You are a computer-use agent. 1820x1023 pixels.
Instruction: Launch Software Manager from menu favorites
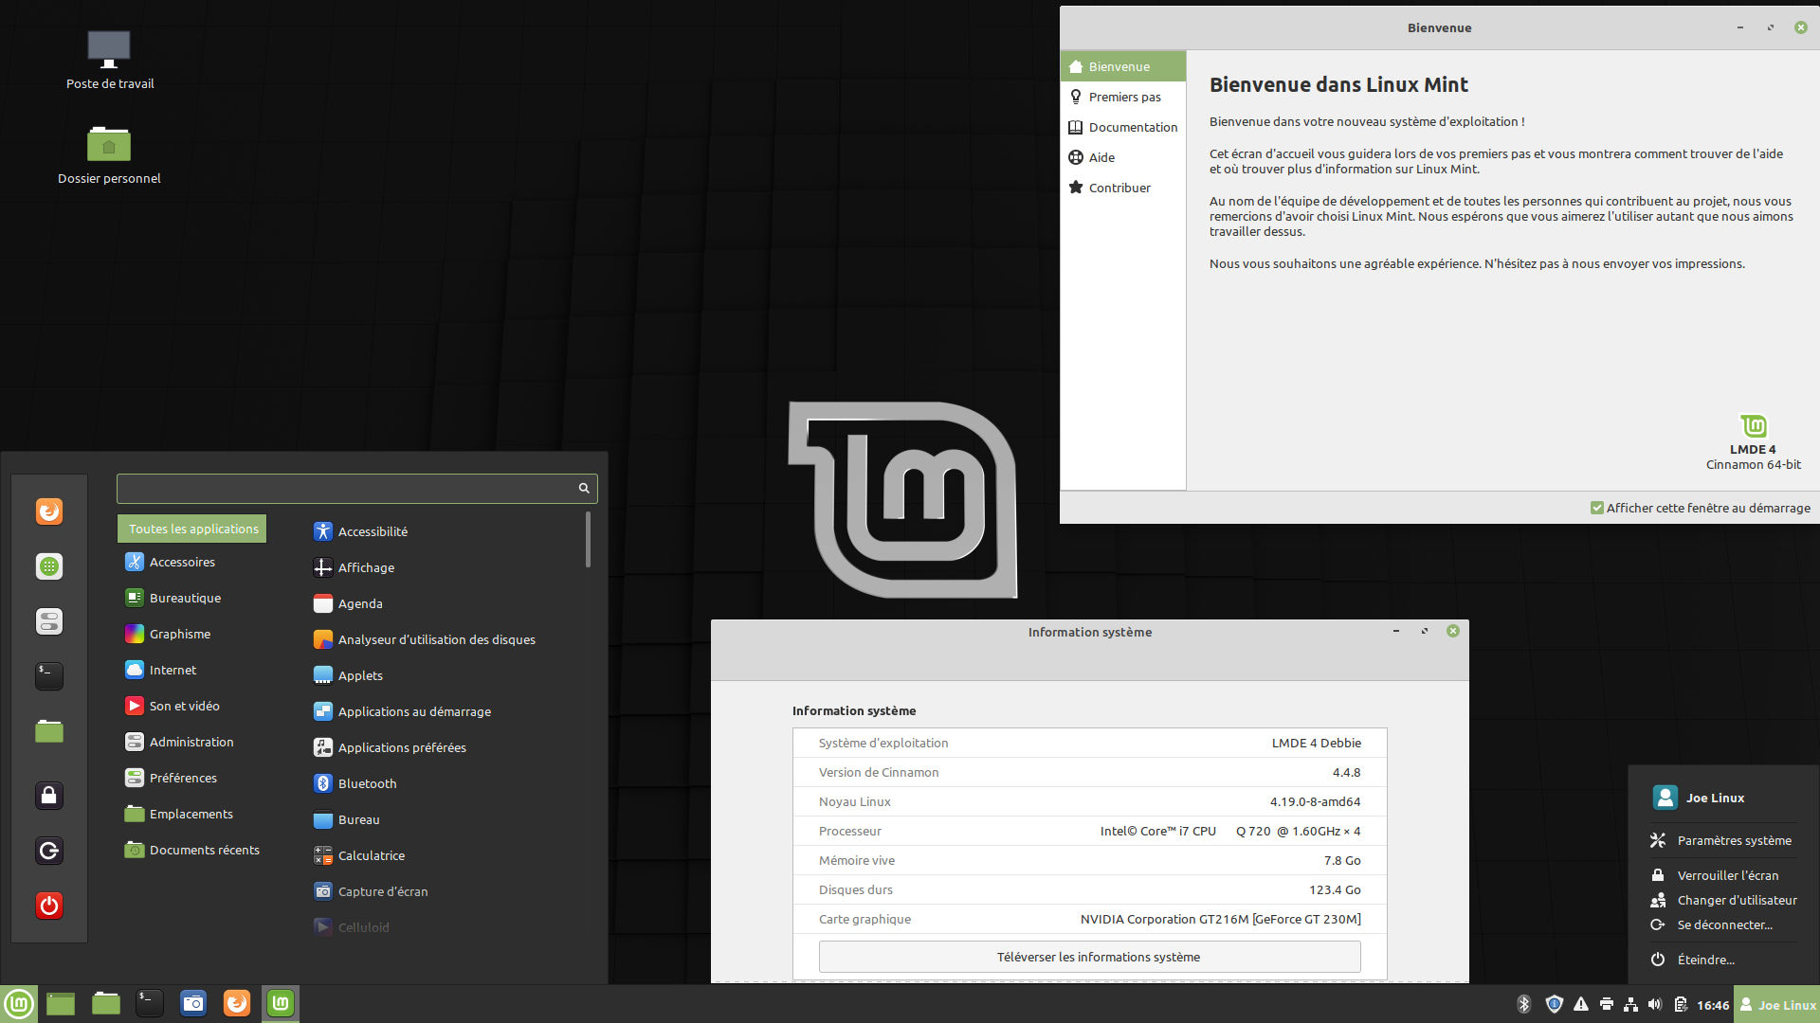coord(49,566)
